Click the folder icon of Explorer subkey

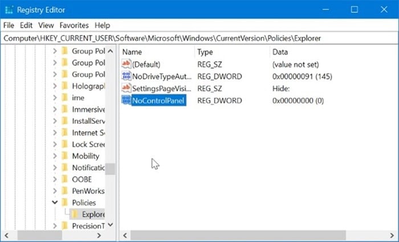pos(75,214)
